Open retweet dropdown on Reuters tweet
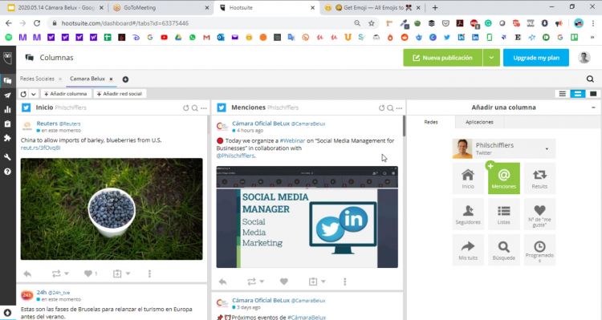 [67, 273]
